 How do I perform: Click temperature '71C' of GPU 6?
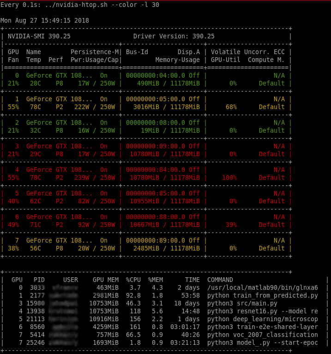click(36, 225)
